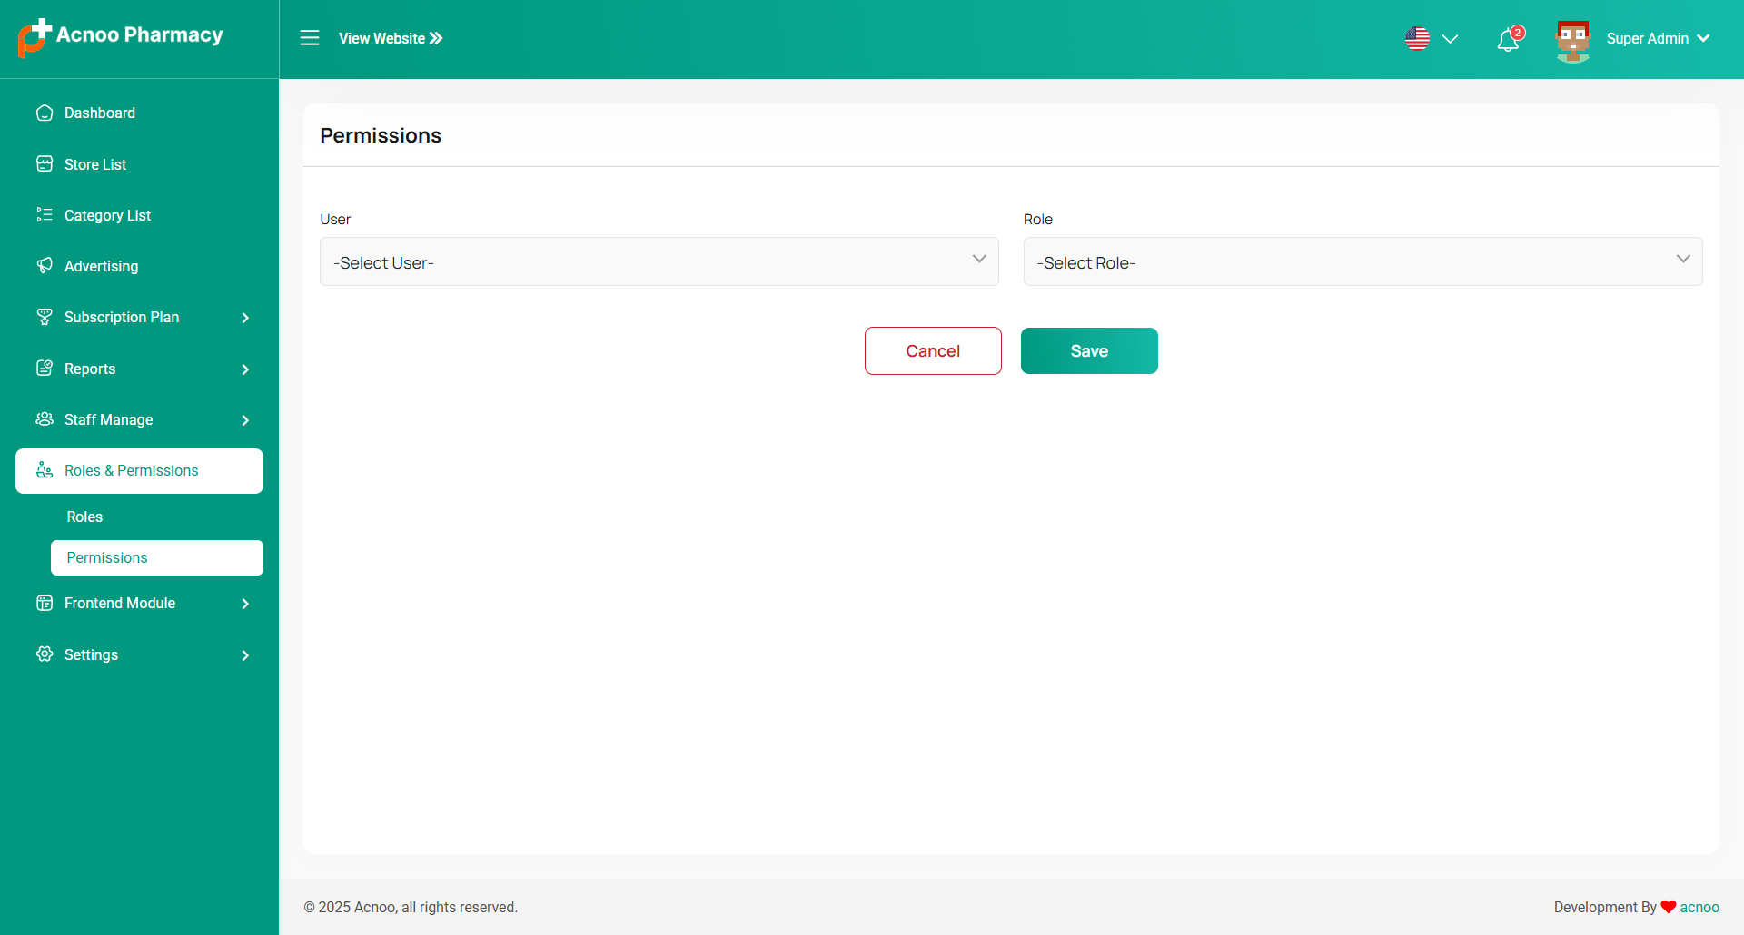Click the Acnoo Pharmacy logo
The image size is (1744, 935).
121,37
